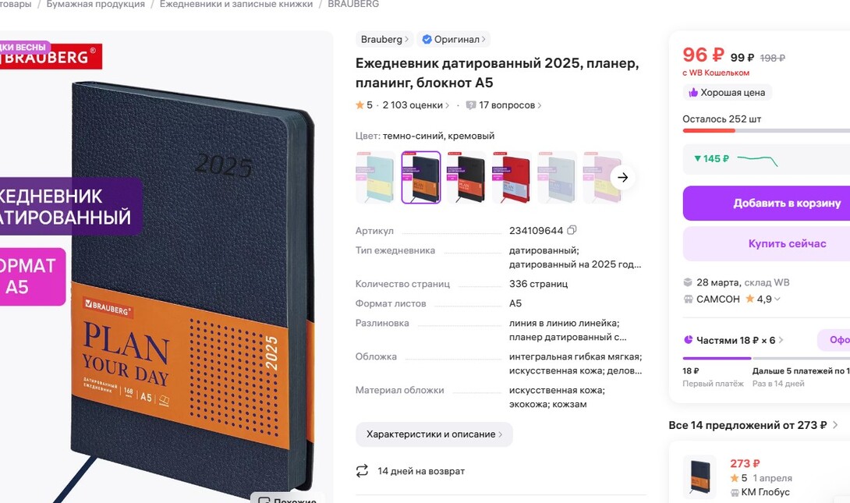Click the return arrows icon

362,471
